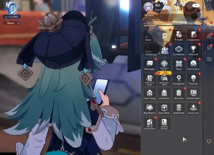Click the Trailblaze EXP progress bar

click(x=172, y=25)
